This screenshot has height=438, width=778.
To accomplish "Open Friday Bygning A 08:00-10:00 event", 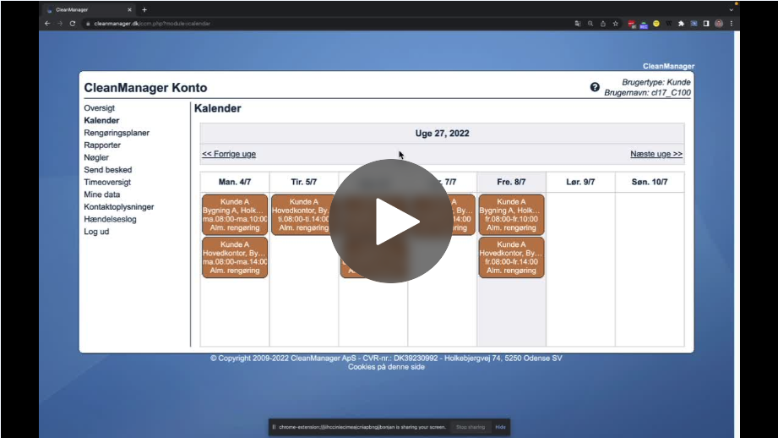I will [x=511, y=215].
